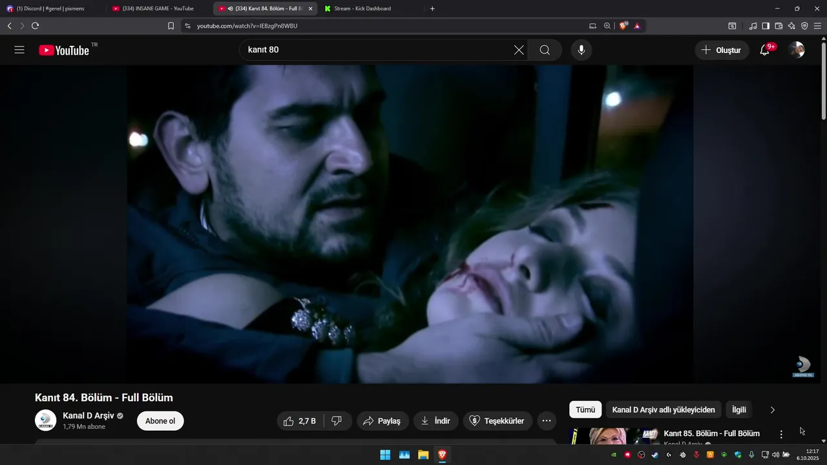Open the Steam tray icon
This screenshot has height=465, width=827.
(654, 455)
